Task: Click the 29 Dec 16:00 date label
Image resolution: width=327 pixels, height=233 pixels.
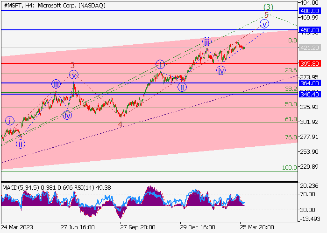Action: (198, 227)
